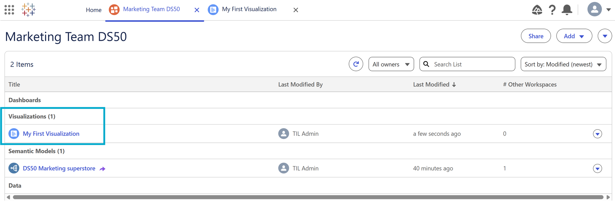Viewport: 615px width, 202px height.
Task: Open the row actions menu for DS50 Marketing superstore
Action: click(597, 169)
